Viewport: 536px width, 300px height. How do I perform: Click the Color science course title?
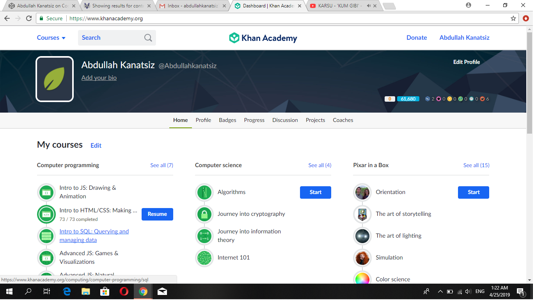pyautogui.click(x=393, y=279)
